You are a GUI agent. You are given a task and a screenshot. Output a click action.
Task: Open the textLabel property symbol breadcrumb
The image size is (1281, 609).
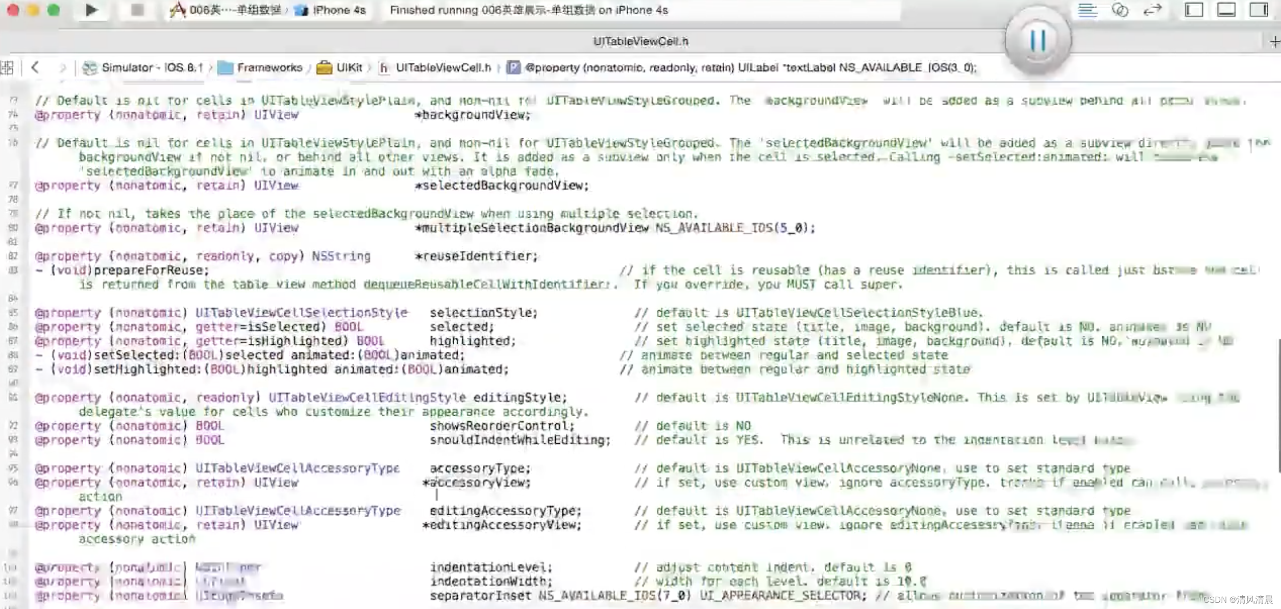pyautogui.click(x=742, y=67)
